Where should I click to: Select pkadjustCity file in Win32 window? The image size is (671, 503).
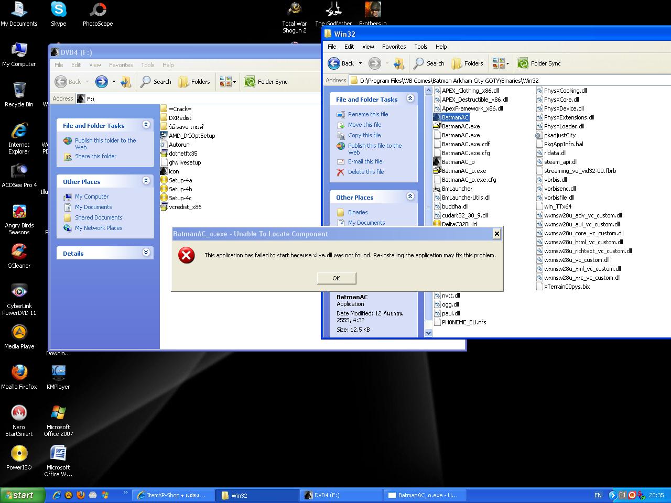coord(559,135)
